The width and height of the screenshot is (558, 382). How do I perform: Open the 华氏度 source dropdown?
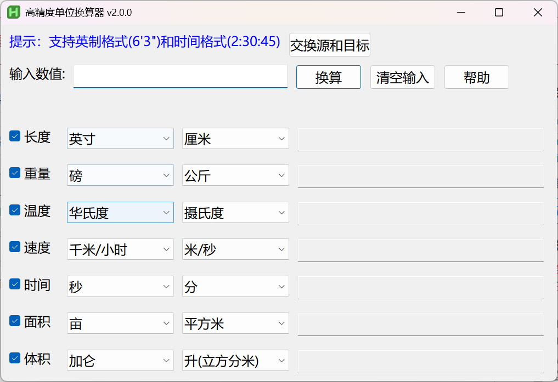(x=120, y=213)
